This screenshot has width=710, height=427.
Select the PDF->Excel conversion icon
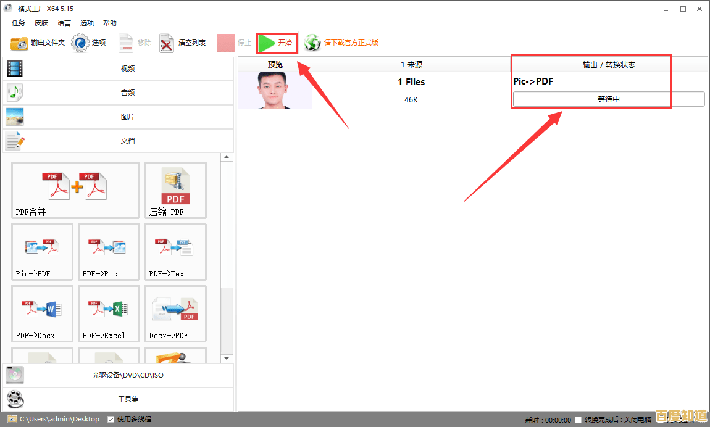[x=109, y=313]
